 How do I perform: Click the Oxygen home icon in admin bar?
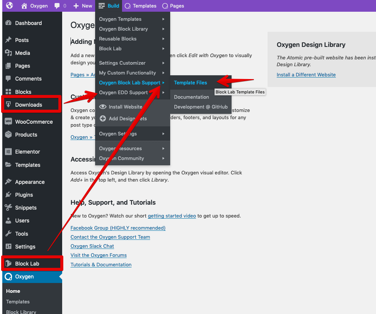[x=24, y=6]
